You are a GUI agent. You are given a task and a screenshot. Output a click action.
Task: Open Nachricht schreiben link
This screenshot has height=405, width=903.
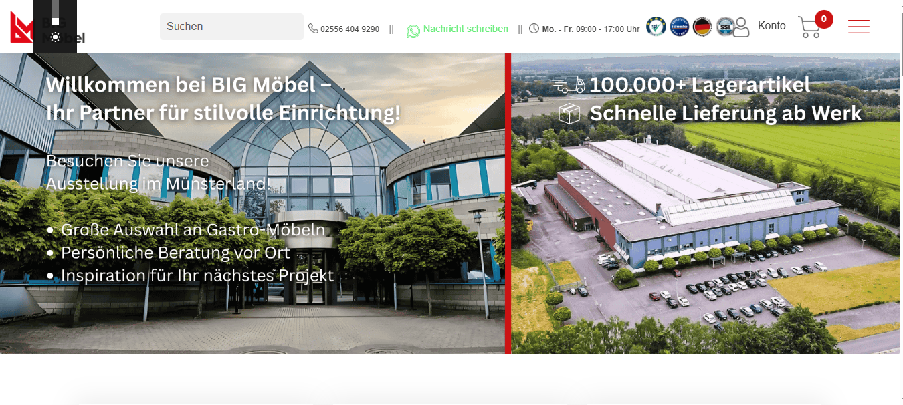[466, 29]
